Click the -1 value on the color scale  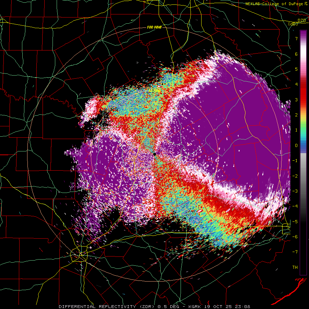pos(295,160)
